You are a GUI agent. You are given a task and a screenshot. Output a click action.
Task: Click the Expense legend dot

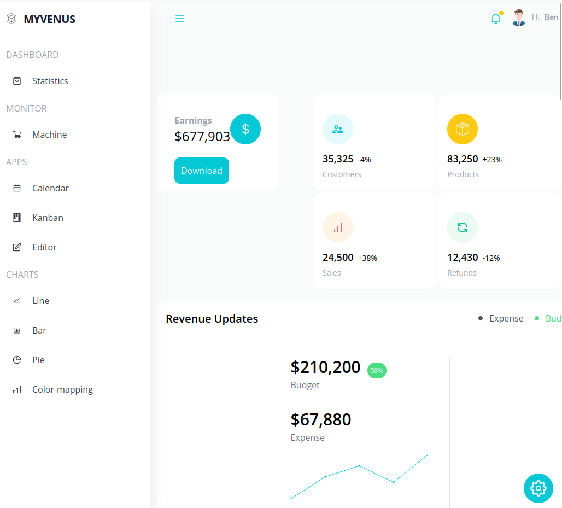[481, 318]
